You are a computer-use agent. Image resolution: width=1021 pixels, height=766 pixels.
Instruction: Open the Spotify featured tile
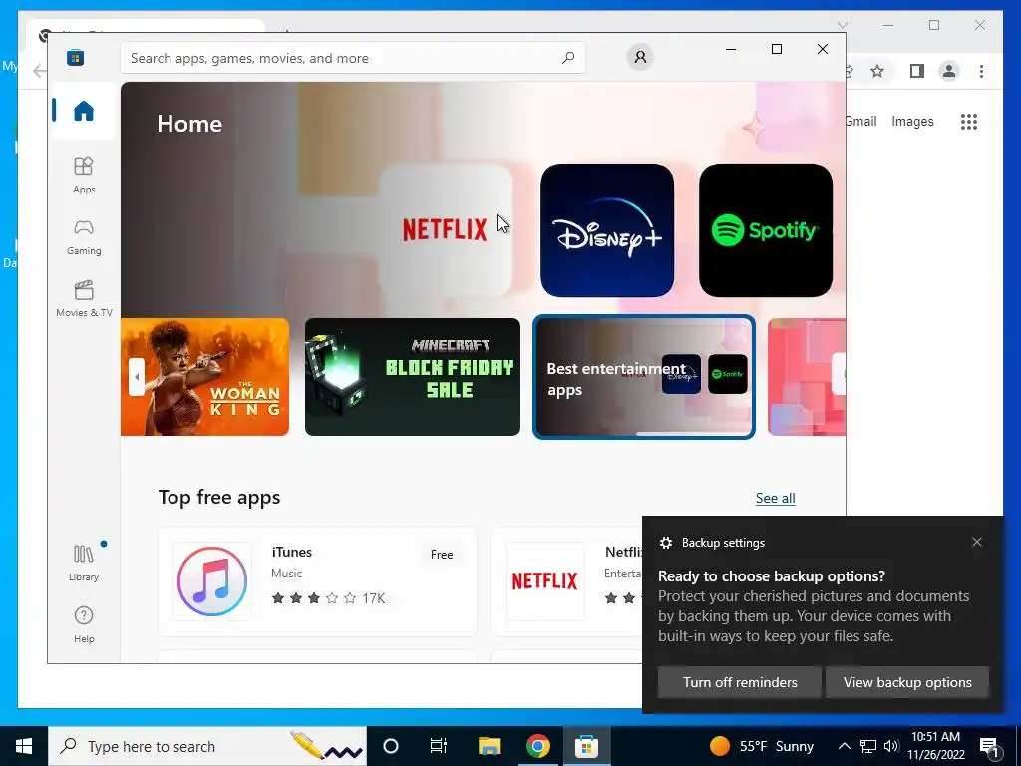coord(765,230)
